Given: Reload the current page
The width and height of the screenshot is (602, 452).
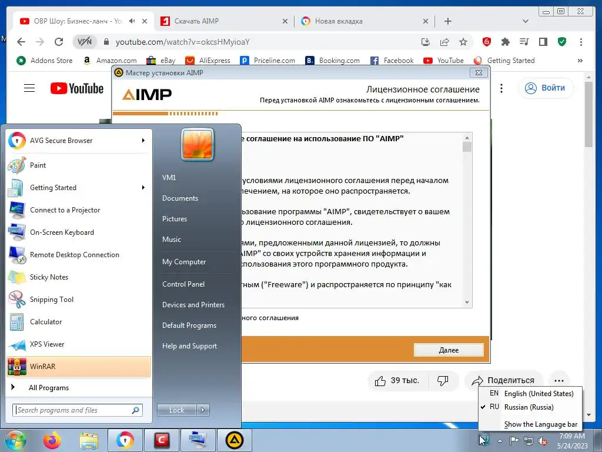Looking at the screenshot, I should 59,42.
